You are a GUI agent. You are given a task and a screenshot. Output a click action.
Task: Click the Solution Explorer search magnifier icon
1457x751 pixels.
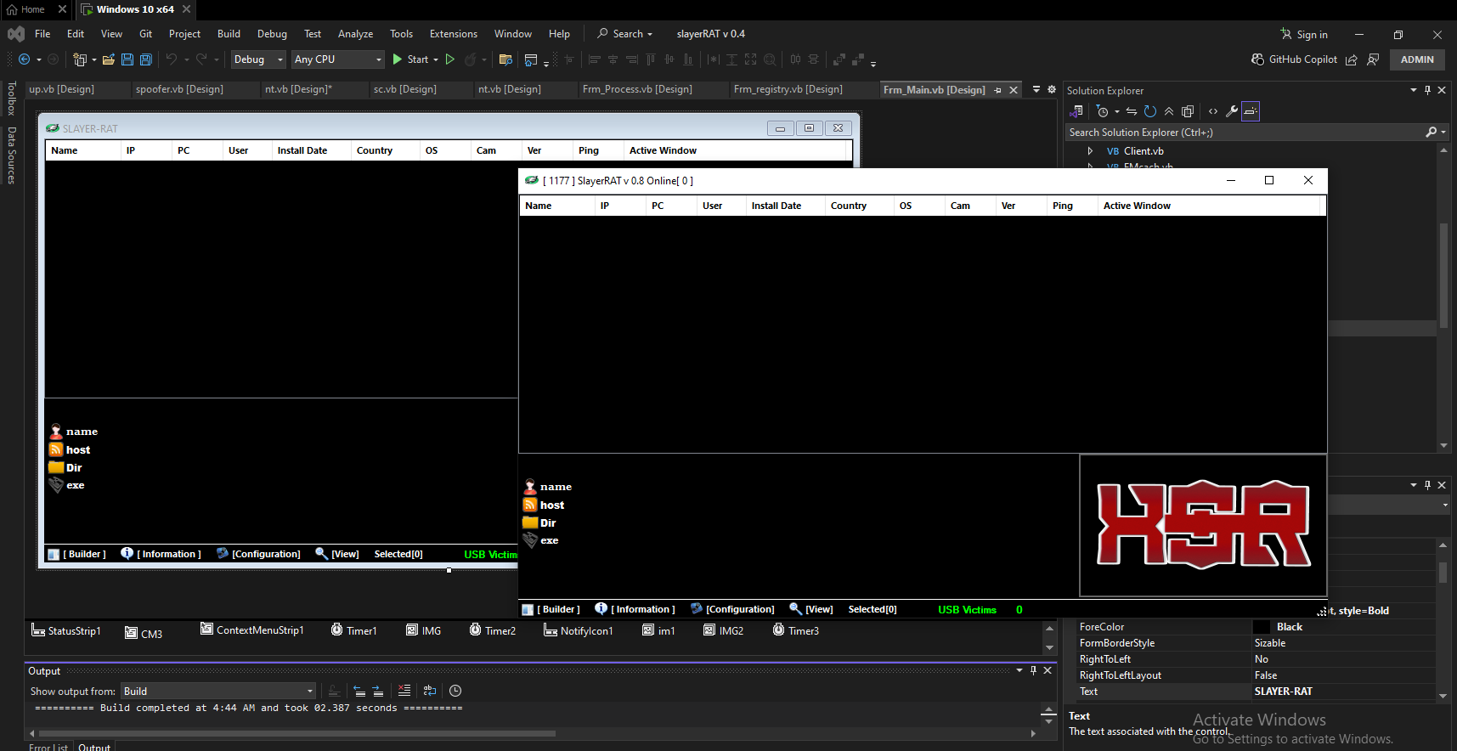click(x=1432, y=132)
